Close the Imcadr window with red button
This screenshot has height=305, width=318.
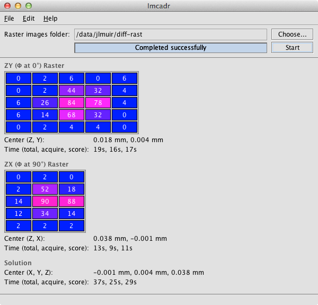point(7,6)
